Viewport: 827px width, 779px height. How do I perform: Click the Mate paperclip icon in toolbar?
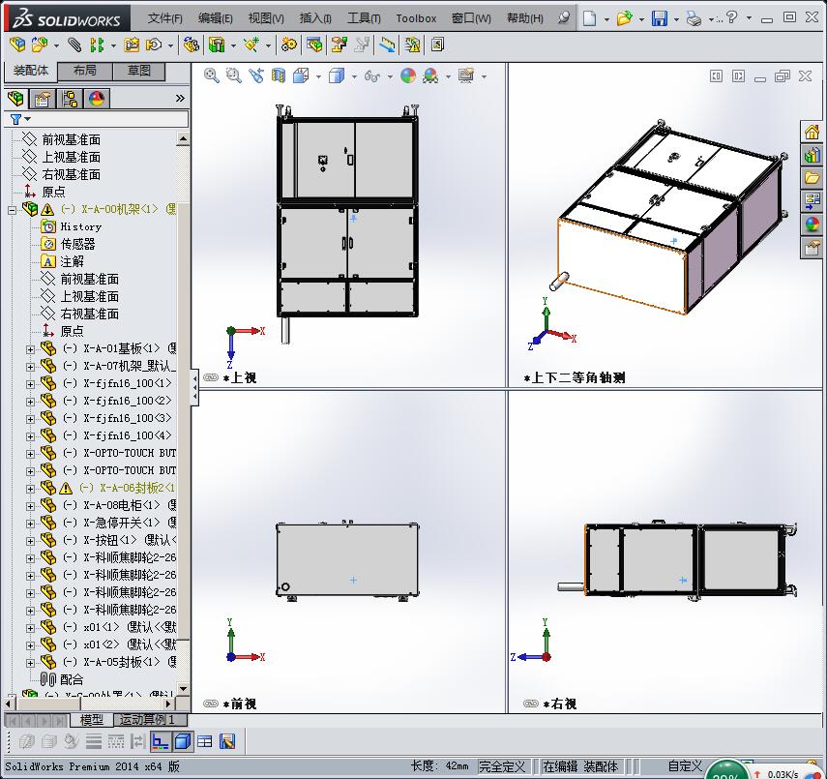pos(74,44)
